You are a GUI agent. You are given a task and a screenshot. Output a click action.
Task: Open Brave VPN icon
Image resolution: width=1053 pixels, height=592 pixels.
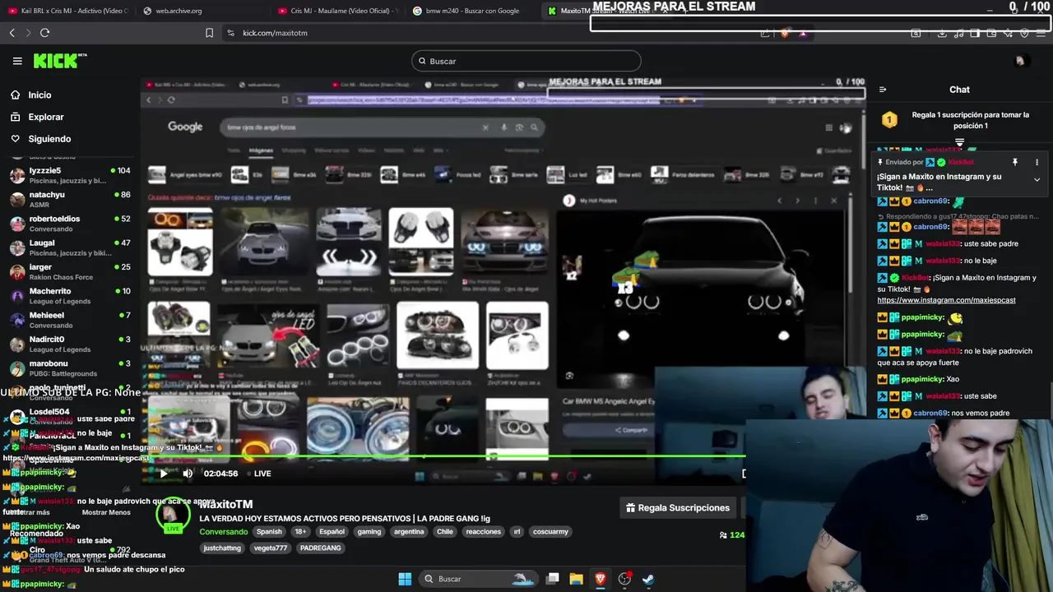(x=1024, y=33)
